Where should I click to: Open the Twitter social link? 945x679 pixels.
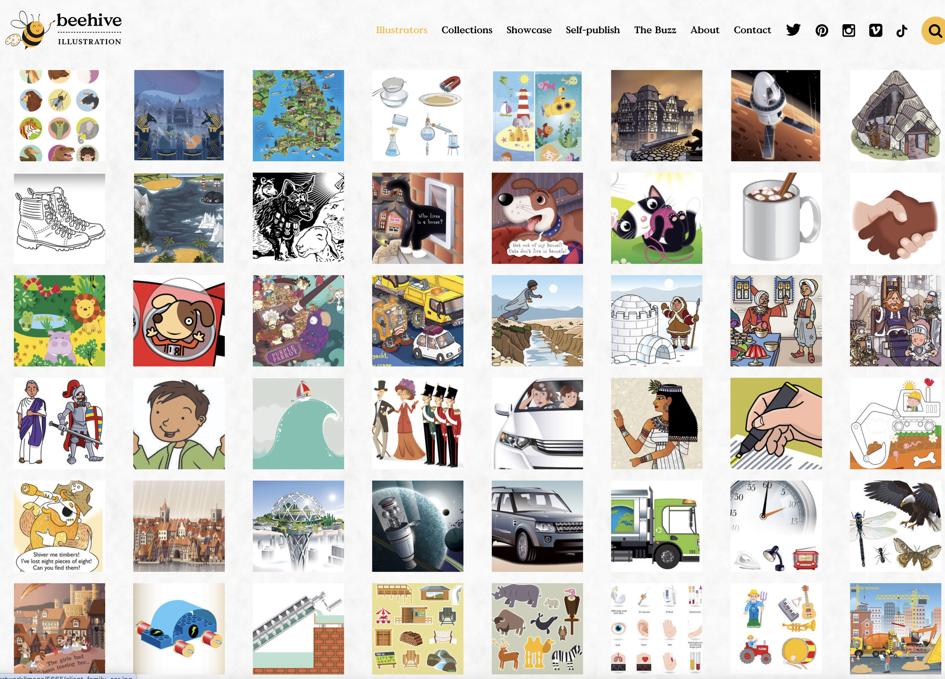point(793,30)
